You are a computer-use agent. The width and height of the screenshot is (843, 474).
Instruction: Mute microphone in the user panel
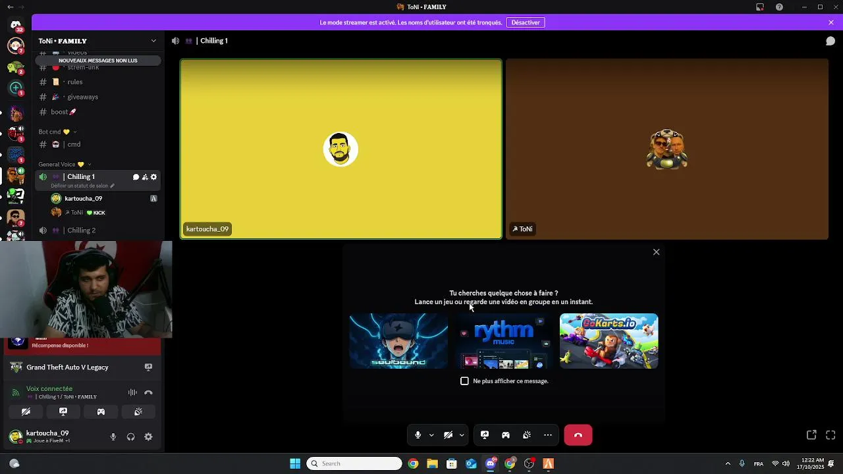click(x=113, y=436)
